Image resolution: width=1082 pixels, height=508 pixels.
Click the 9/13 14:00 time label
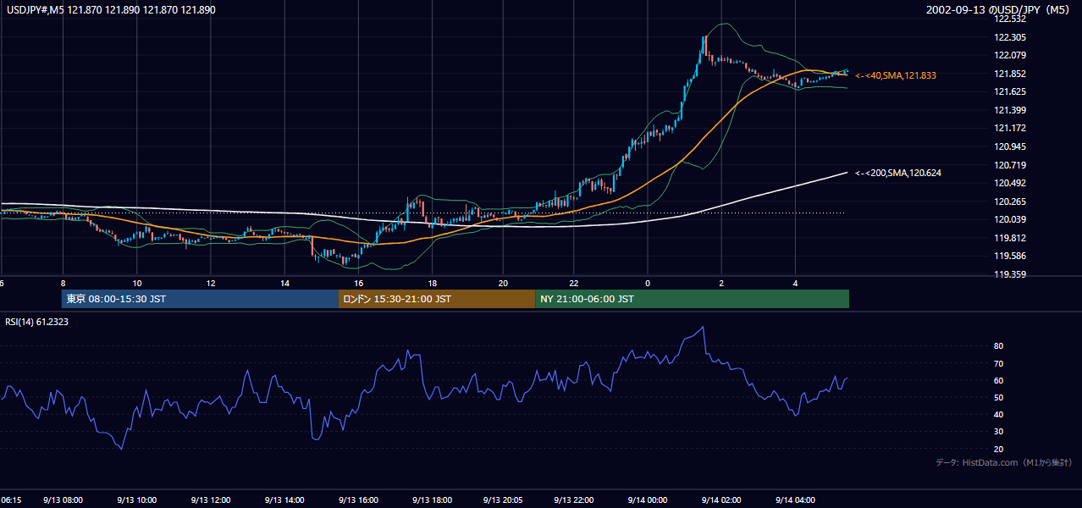click(284, 500)
